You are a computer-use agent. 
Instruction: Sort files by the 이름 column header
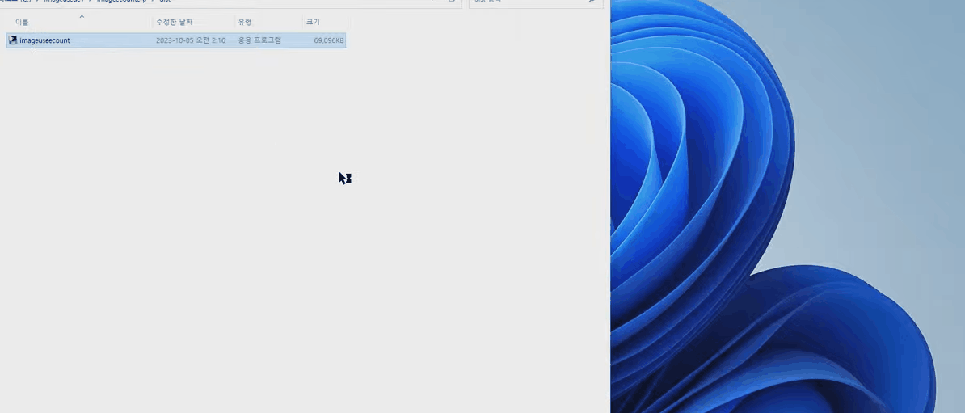coord(22,22)
